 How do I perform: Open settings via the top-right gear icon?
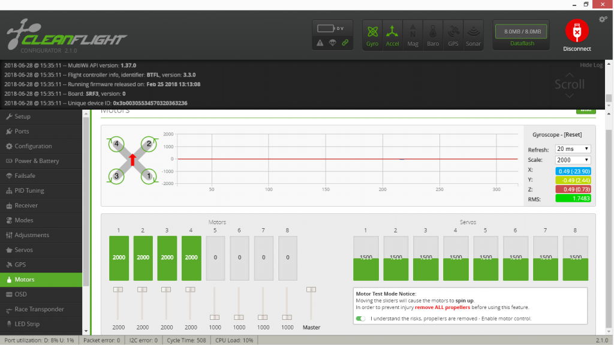click(x=603, y=19)
